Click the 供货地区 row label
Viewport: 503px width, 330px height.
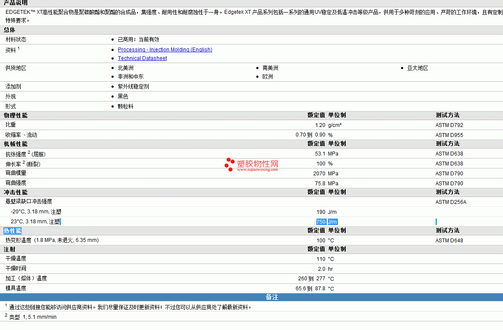click(16, 68)
